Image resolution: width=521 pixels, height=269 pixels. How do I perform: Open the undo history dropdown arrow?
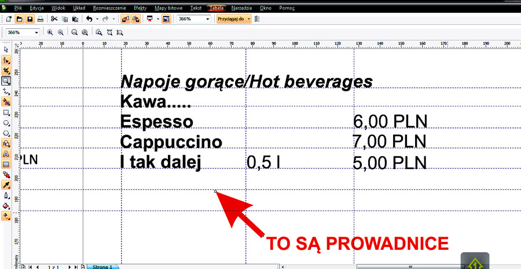[x=96, y=19]
